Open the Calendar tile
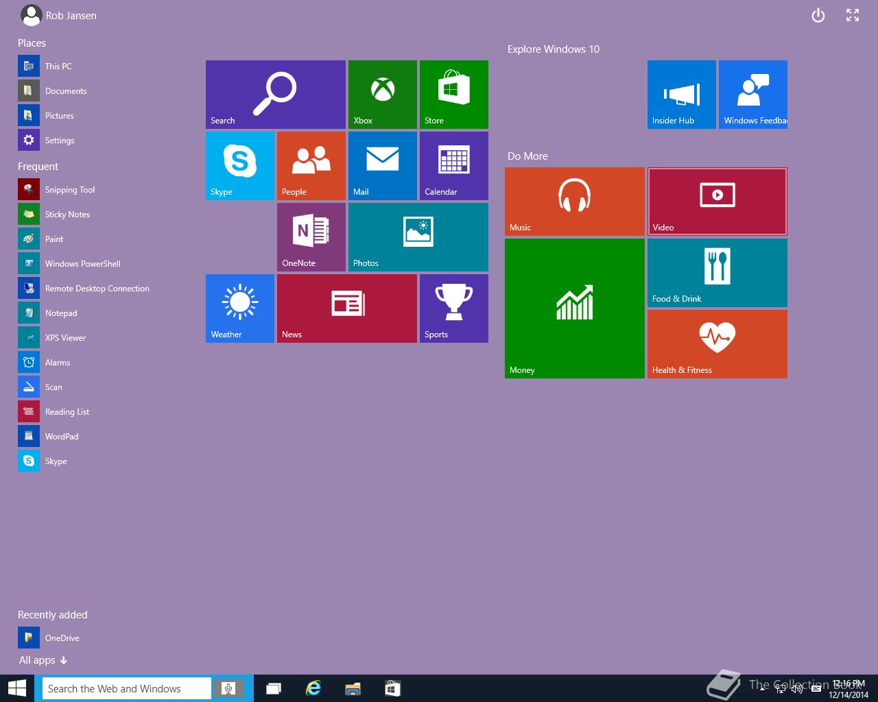Image resolution: width=878 pixels, height=702 pixels. 454,166
